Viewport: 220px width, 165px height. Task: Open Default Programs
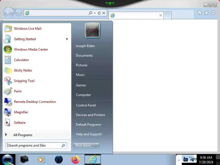(89, 125)
